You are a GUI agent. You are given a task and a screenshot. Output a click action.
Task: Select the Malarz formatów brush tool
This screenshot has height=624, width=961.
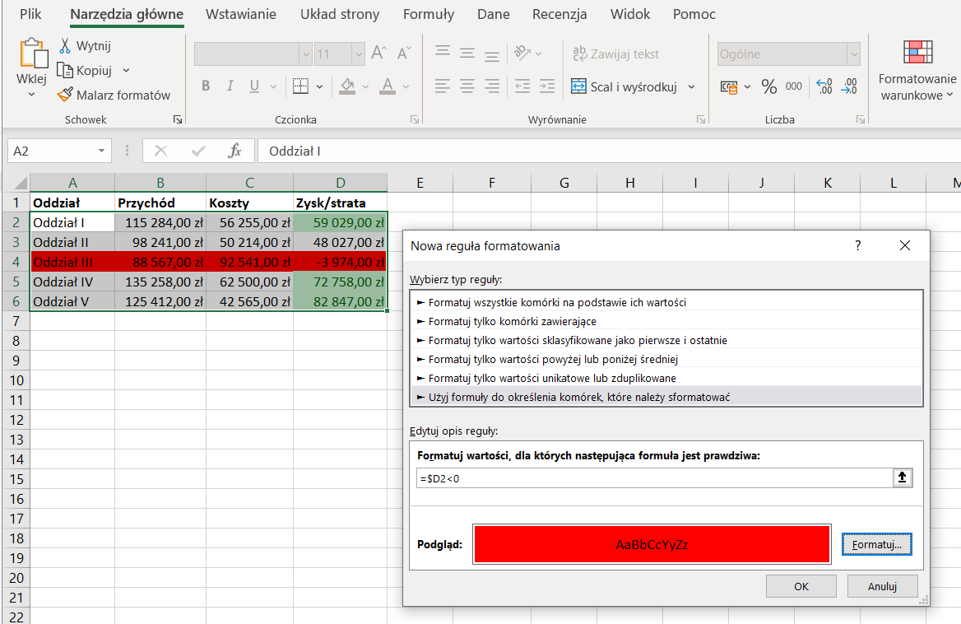click(65, 95)
